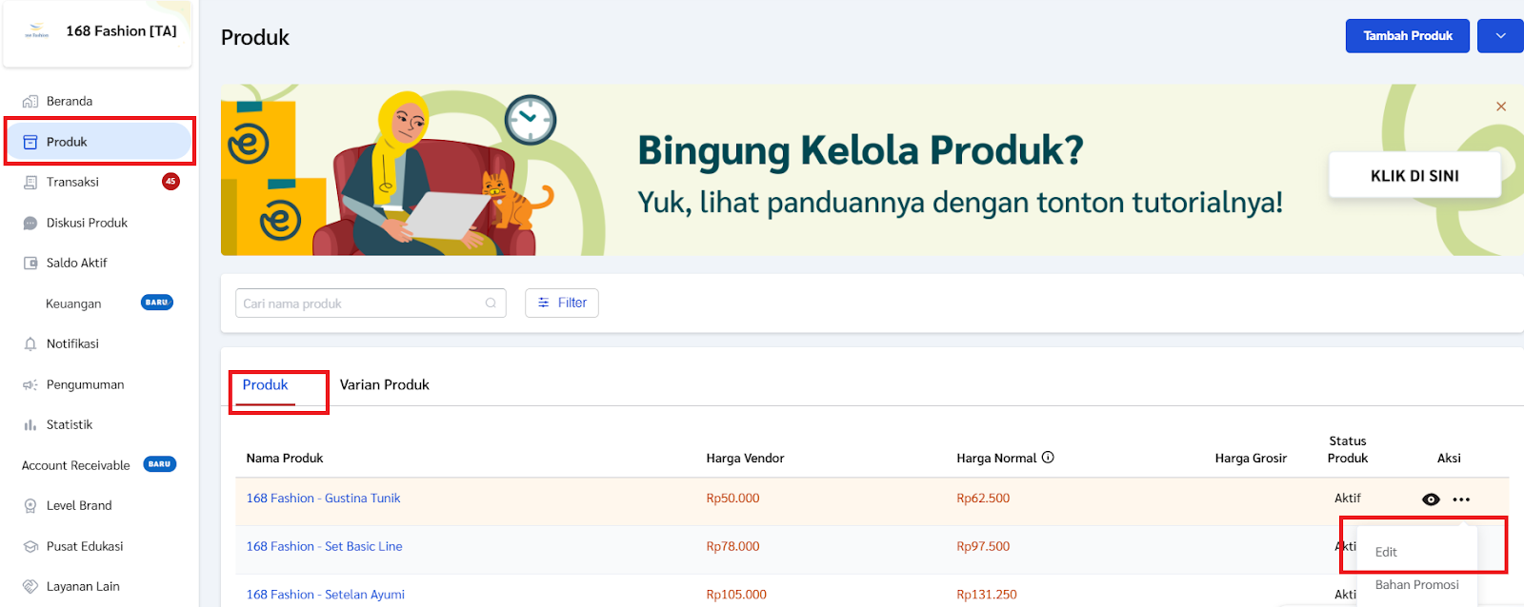Screen dimensions: 1524x607
Task: Click the search magnifier icon
Action: click(491, 303)
